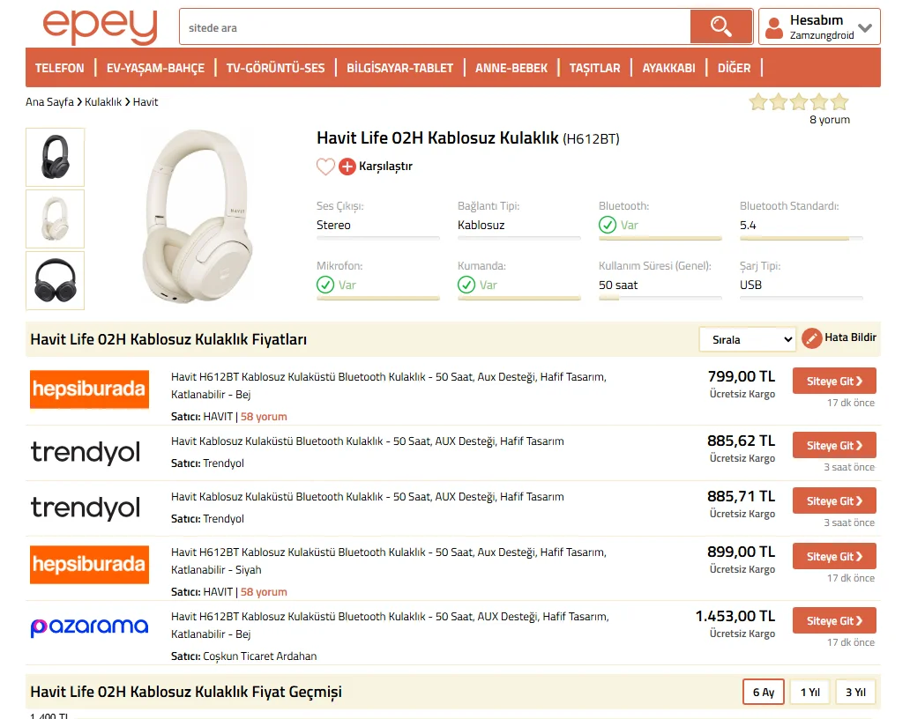
Task: Click the epey site logo
Action: point(100,26)
